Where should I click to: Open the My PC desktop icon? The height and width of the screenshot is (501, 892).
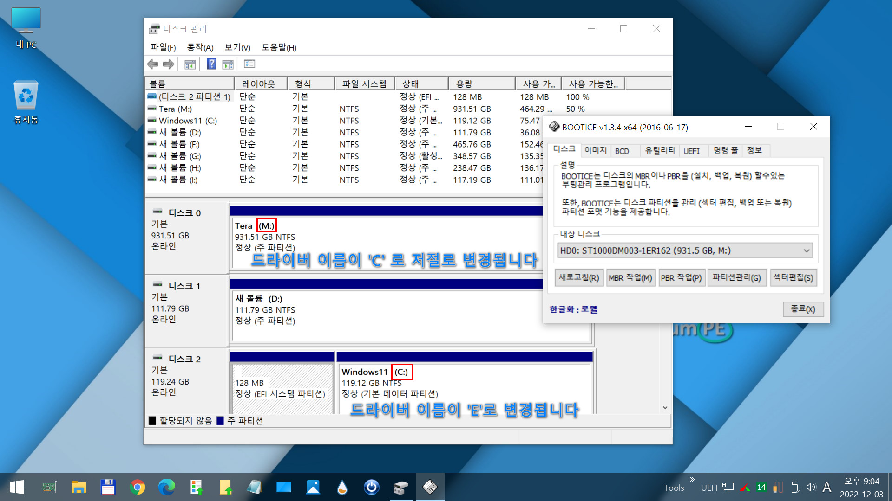pyautogui.click(x=26, y=28)
